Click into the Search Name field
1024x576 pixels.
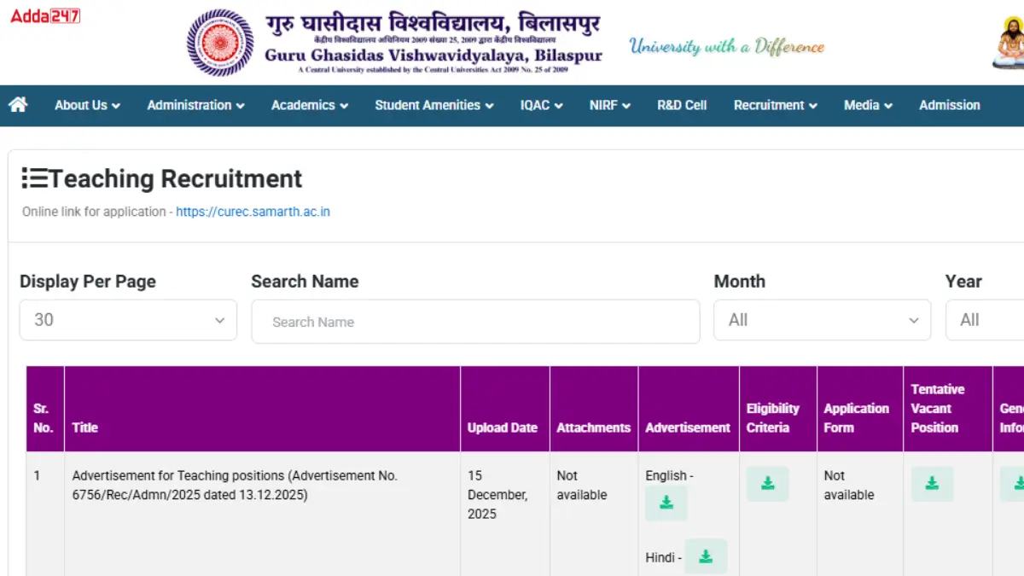pyautogui.click(x=475, y=322)
